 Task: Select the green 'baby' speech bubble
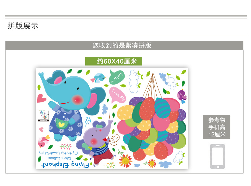[117, 77]
